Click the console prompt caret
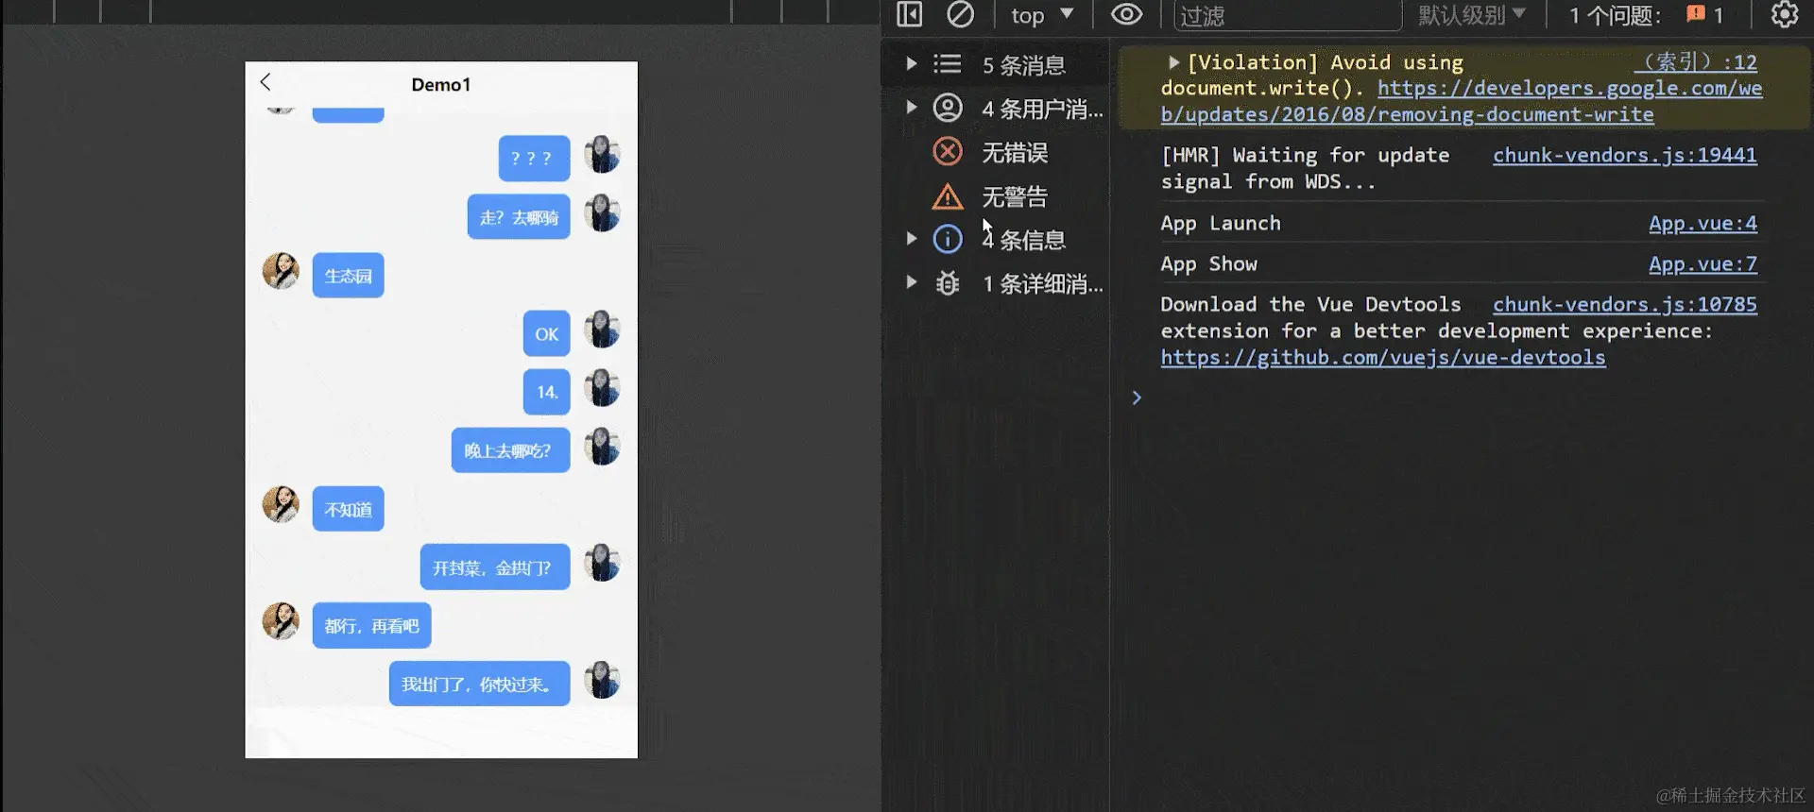 (1137, 398)
